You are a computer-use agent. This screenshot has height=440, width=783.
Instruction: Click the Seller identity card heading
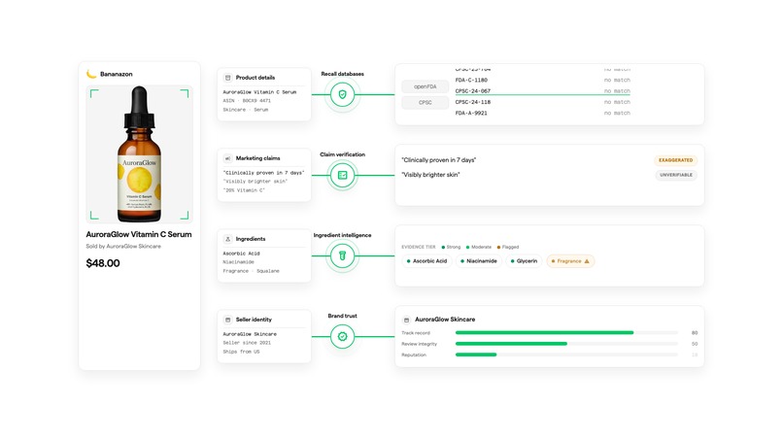click(x=254, y=320)
